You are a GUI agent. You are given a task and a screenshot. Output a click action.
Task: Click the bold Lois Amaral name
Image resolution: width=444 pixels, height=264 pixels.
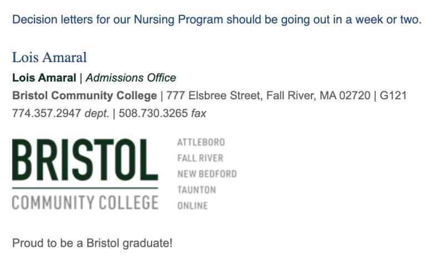pyautogui.click(x=44, y=78)
